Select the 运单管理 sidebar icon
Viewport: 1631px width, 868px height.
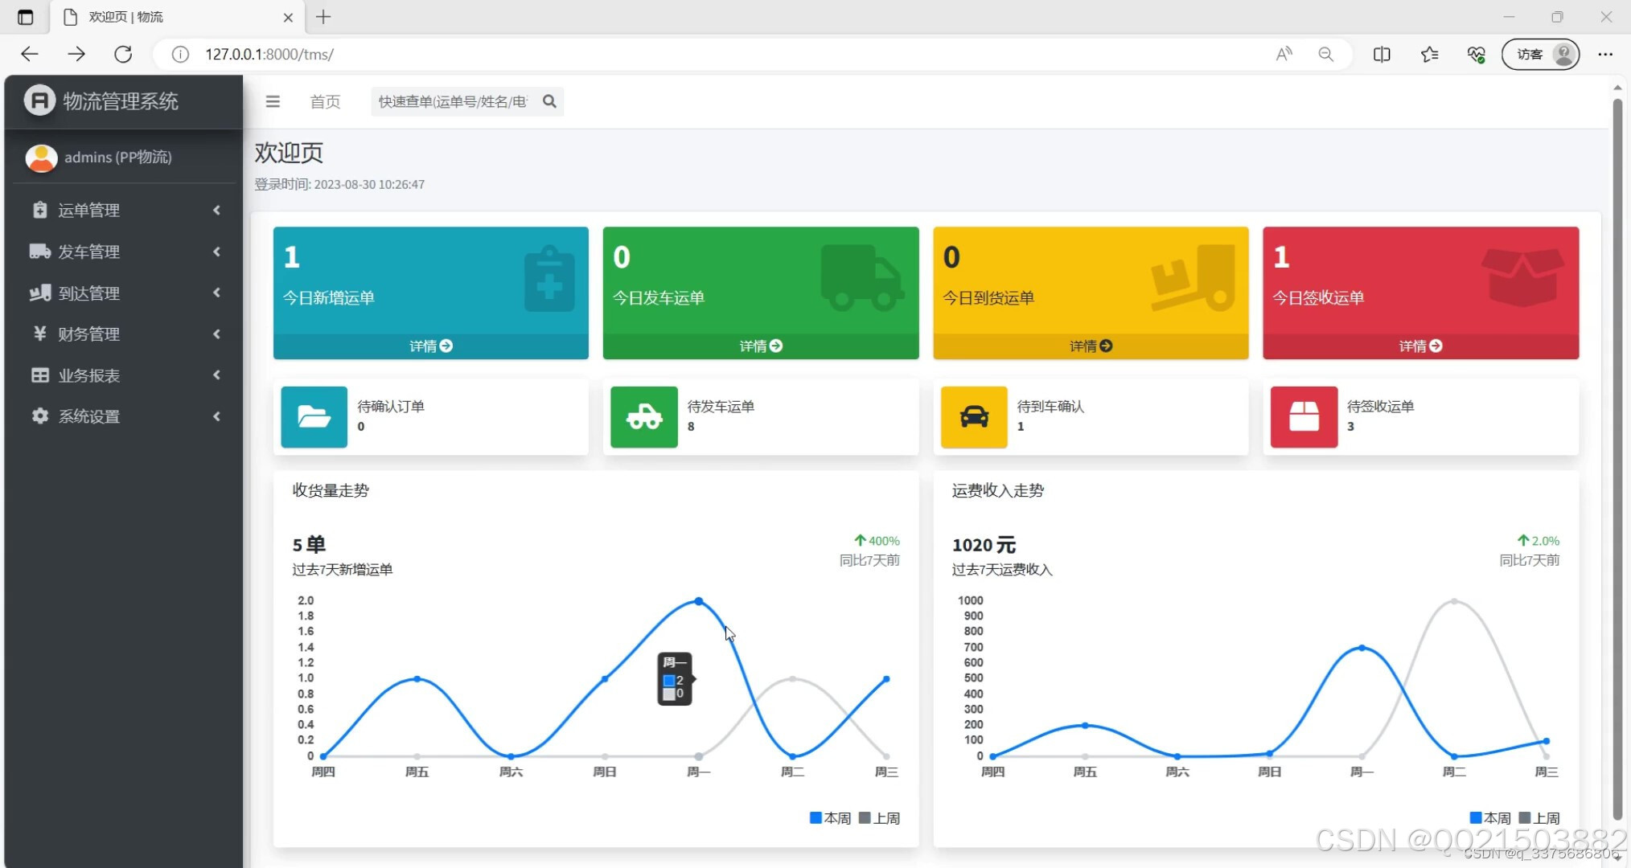coord(39,210)
